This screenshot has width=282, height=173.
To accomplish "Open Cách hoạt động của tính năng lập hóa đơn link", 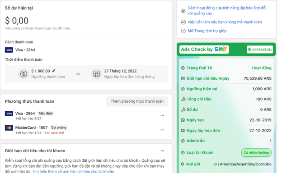I will click(x=227, y=10).
